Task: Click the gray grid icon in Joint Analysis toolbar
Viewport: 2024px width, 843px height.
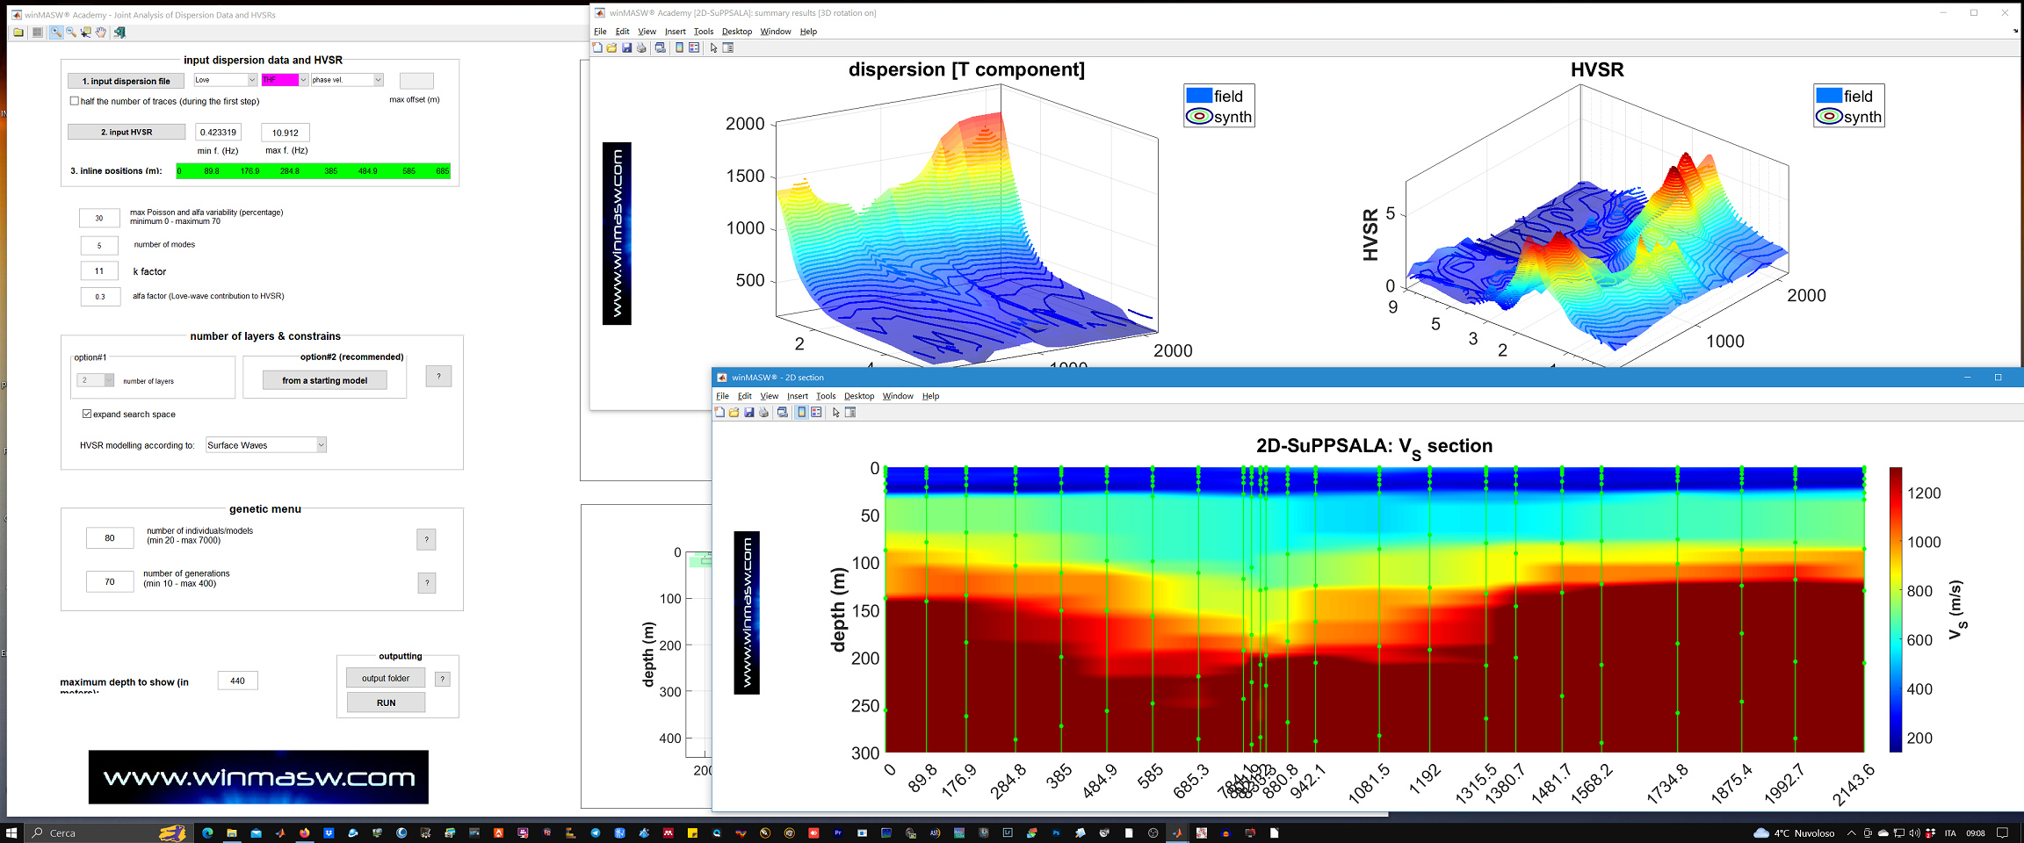Action: pos(37,32)
